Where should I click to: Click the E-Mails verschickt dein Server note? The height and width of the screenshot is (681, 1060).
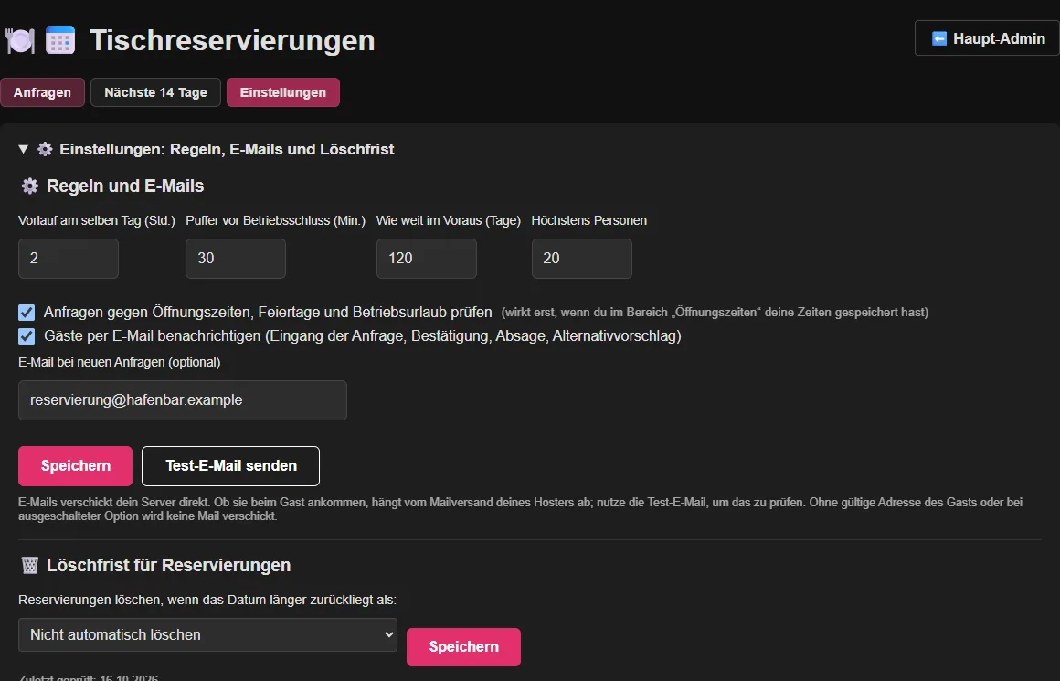(x=521, y=509)
